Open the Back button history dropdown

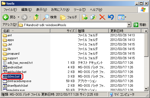coord(18,17)
